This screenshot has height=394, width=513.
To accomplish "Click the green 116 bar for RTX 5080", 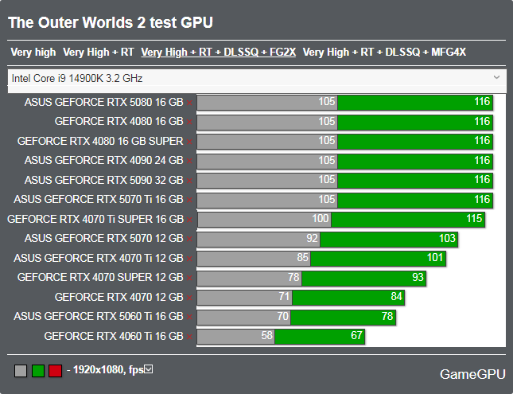I will pyautogui.click(x=415, y=103).
